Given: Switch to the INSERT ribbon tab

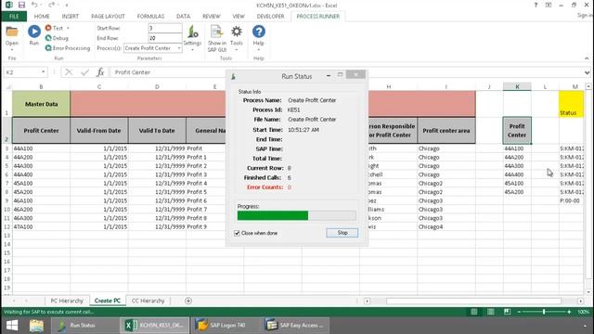Looking at the screenshot, I should 71,17.
